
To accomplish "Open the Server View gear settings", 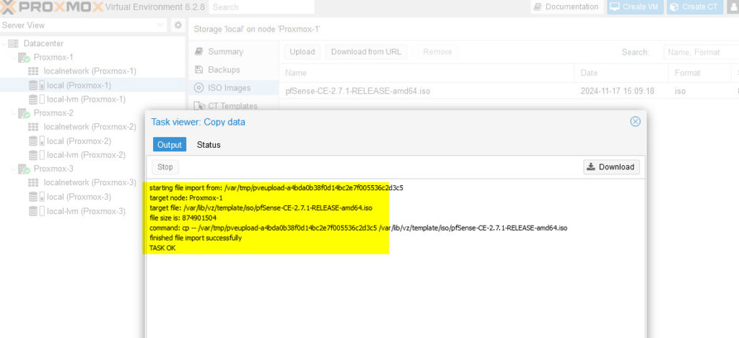I will pyautogui.click(x=178, y=25).
